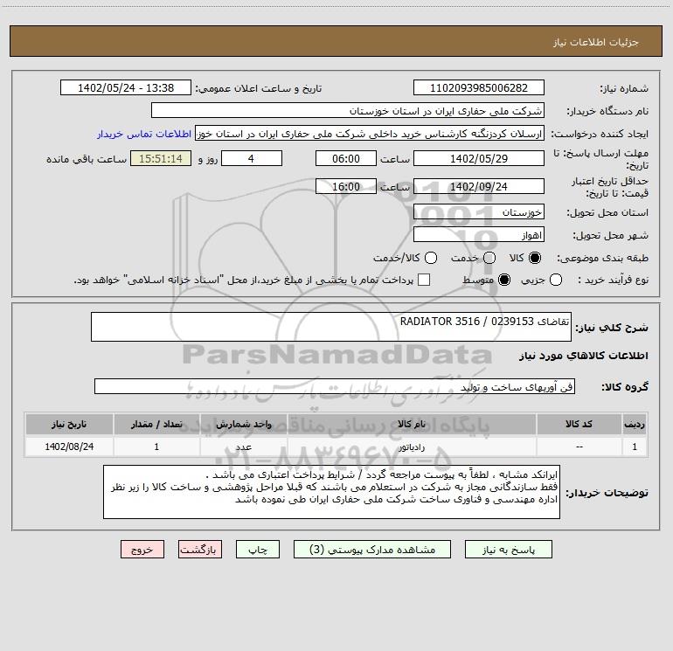Select the کالا/خدمت radio button

431,258
